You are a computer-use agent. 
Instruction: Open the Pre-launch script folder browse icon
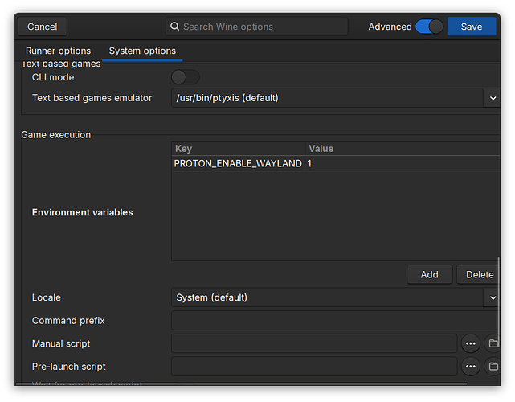pyautogui.click(x=493, y=367)
